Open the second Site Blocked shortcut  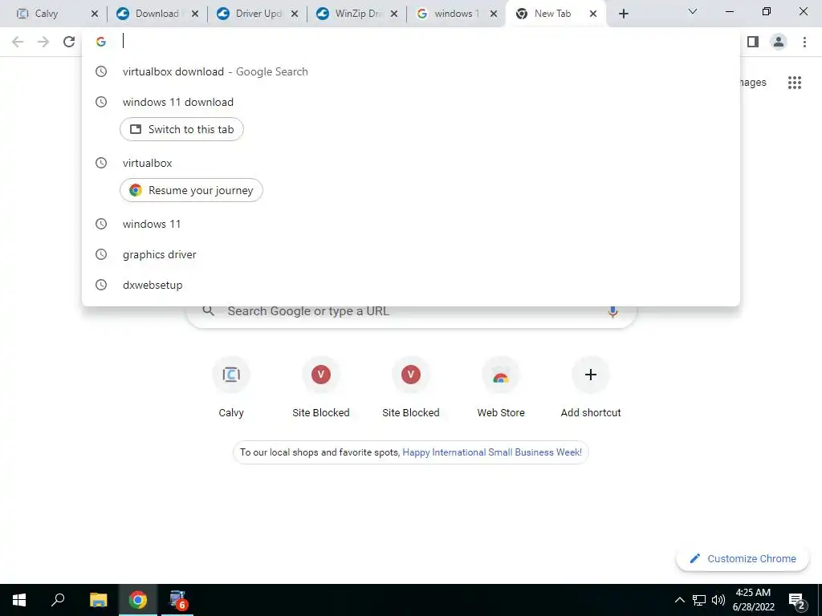(x=411, y=387)
